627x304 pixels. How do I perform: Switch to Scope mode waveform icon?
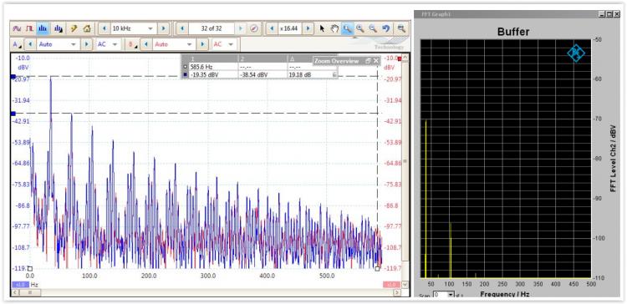click(x=17, y=28)
